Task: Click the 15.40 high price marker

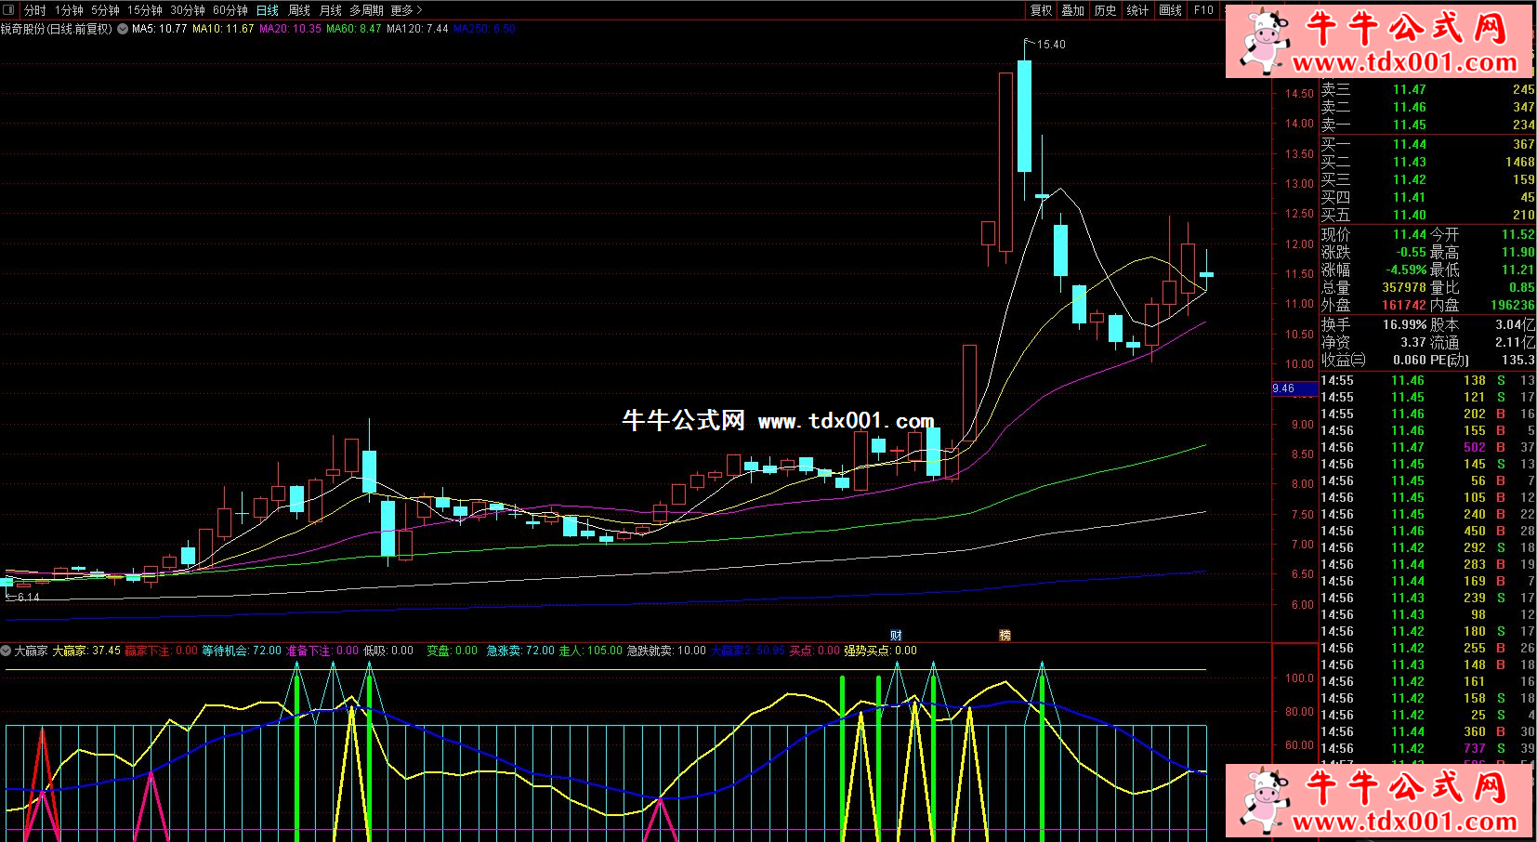Action: (x=1051, y=44)
